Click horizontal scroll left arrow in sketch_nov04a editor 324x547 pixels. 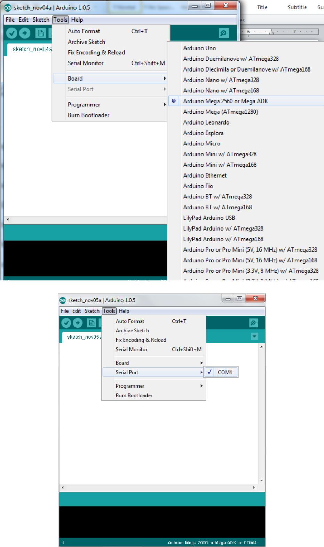pos(8,220)
